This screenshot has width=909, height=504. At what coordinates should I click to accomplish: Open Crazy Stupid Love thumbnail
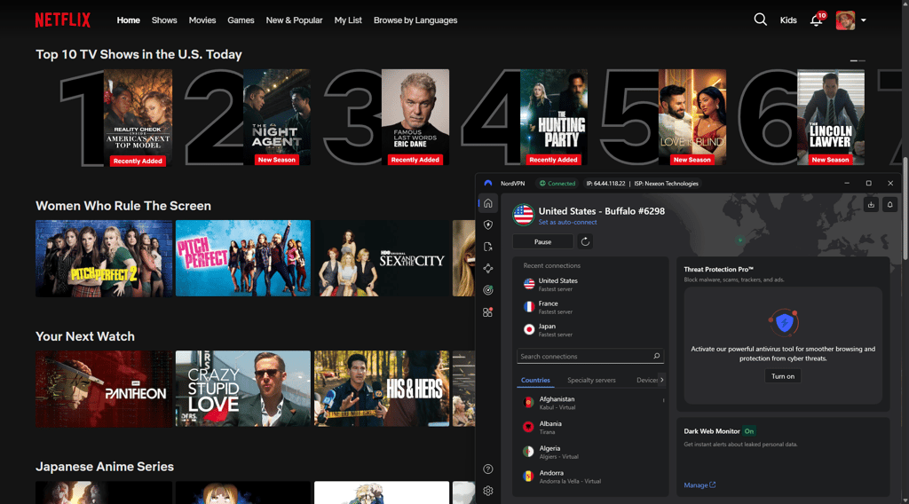(243, 389)
